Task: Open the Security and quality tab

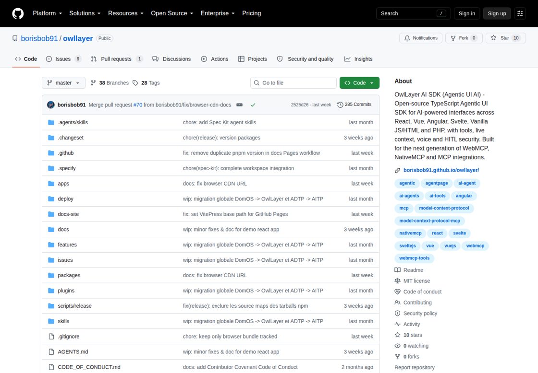Action: [x=306, y=59]
